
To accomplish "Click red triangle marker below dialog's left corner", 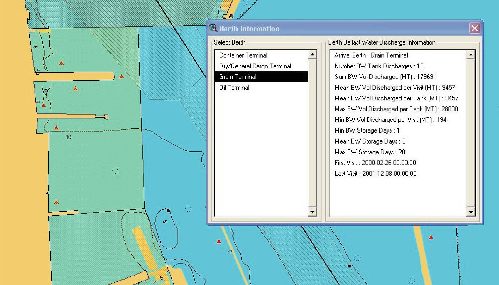I will (x=219, y=241).
